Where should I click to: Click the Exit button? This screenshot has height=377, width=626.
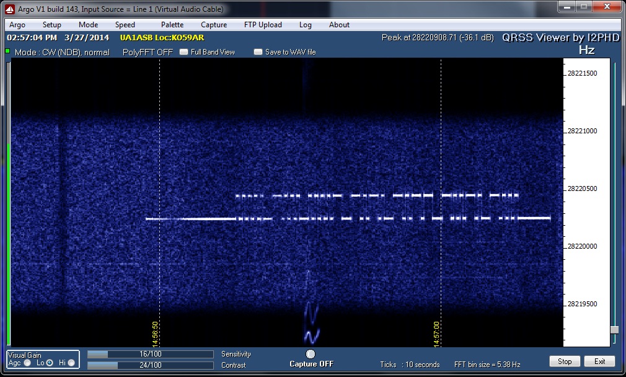point(599,361)
